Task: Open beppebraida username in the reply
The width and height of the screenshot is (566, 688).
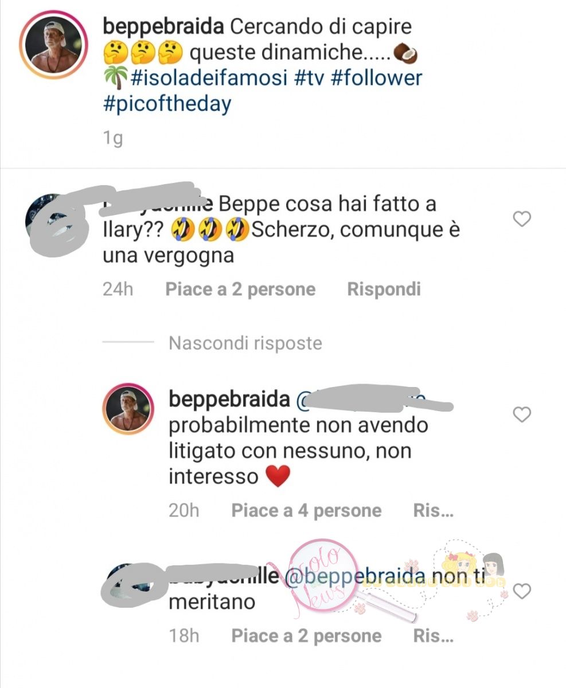Action: [x=229, y=400]
